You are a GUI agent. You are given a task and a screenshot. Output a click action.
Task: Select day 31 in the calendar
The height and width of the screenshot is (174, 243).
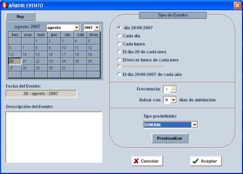[67, 68]
